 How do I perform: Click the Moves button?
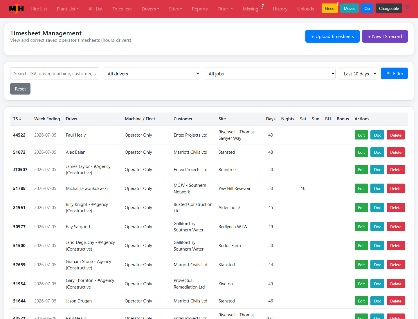[349, 8]
